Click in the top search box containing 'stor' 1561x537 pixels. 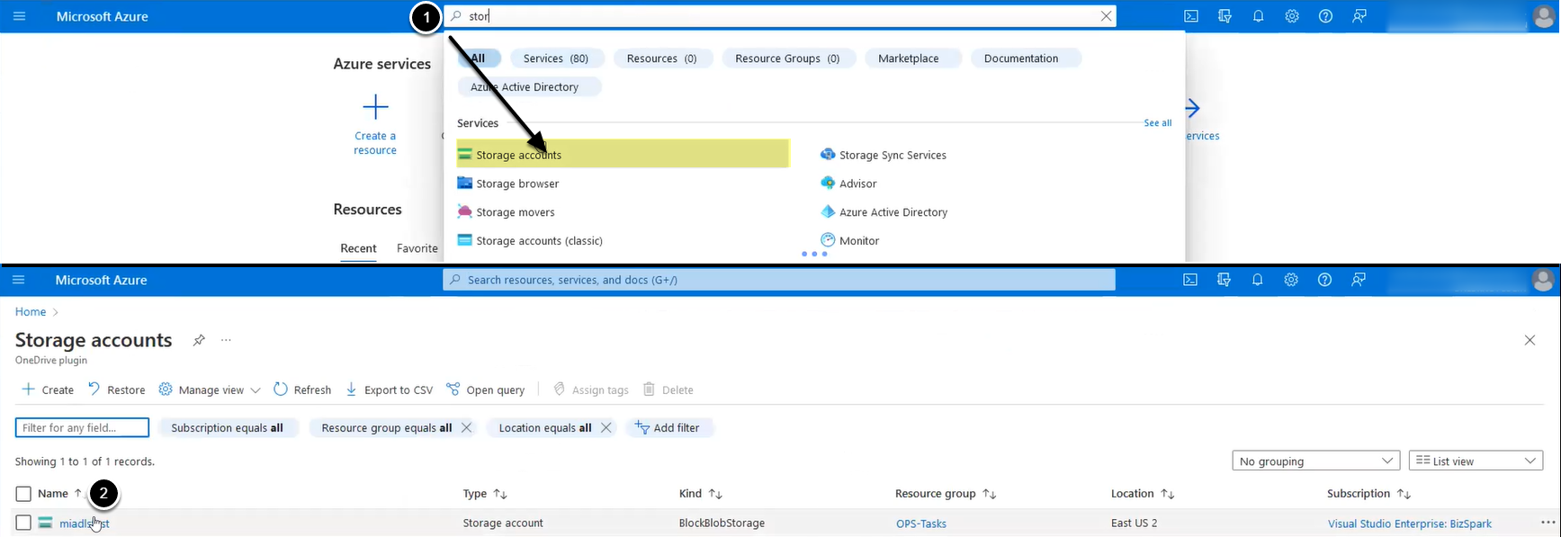click(x=781, y=16)
